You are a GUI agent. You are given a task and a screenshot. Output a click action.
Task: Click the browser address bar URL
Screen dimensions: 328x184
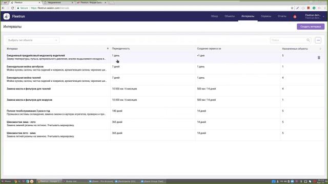50,8
